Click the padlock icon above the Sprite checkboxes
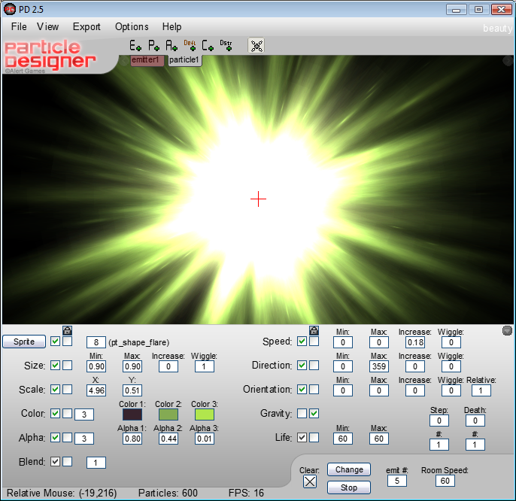Image resolution: width=516 pixels, height=501 pixels. (67, 330)
